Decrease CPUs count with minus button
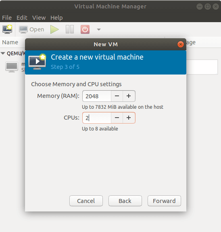Screen dimensions: 221x232 [x=117, y=118]
